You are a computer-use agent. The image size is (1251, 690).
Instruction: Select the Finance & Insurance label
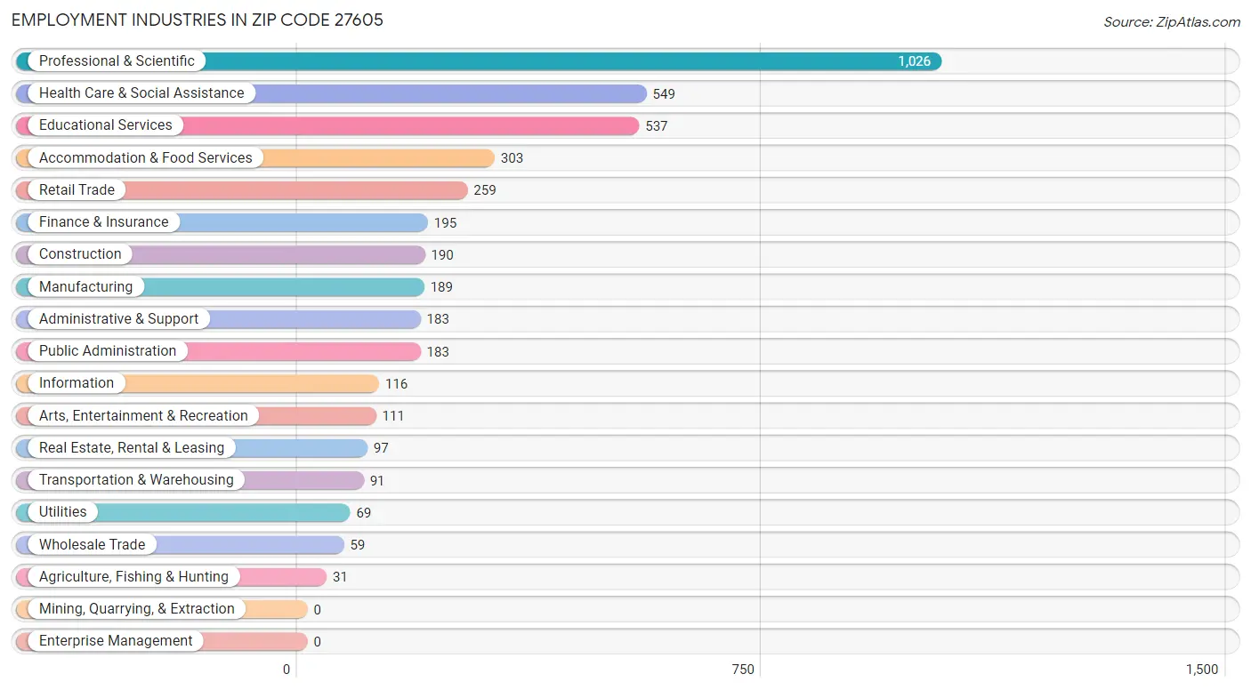(104, 222)
